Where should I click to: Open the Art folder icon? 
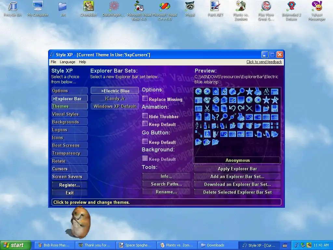click(63, 8)
